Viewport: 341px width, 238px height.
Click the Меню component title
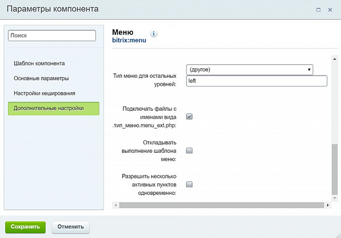coord(123,32)
